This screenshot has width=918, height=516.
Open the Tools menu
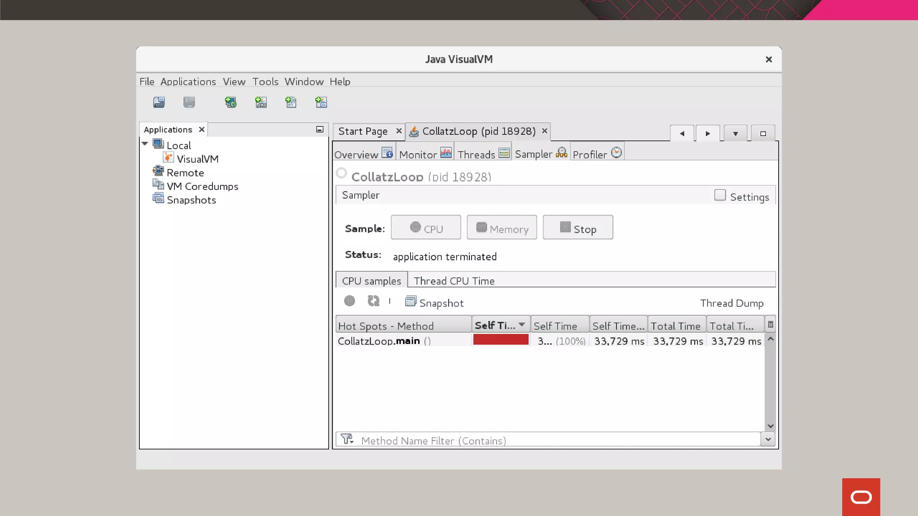pyautogui.click(x=265, y=82)
